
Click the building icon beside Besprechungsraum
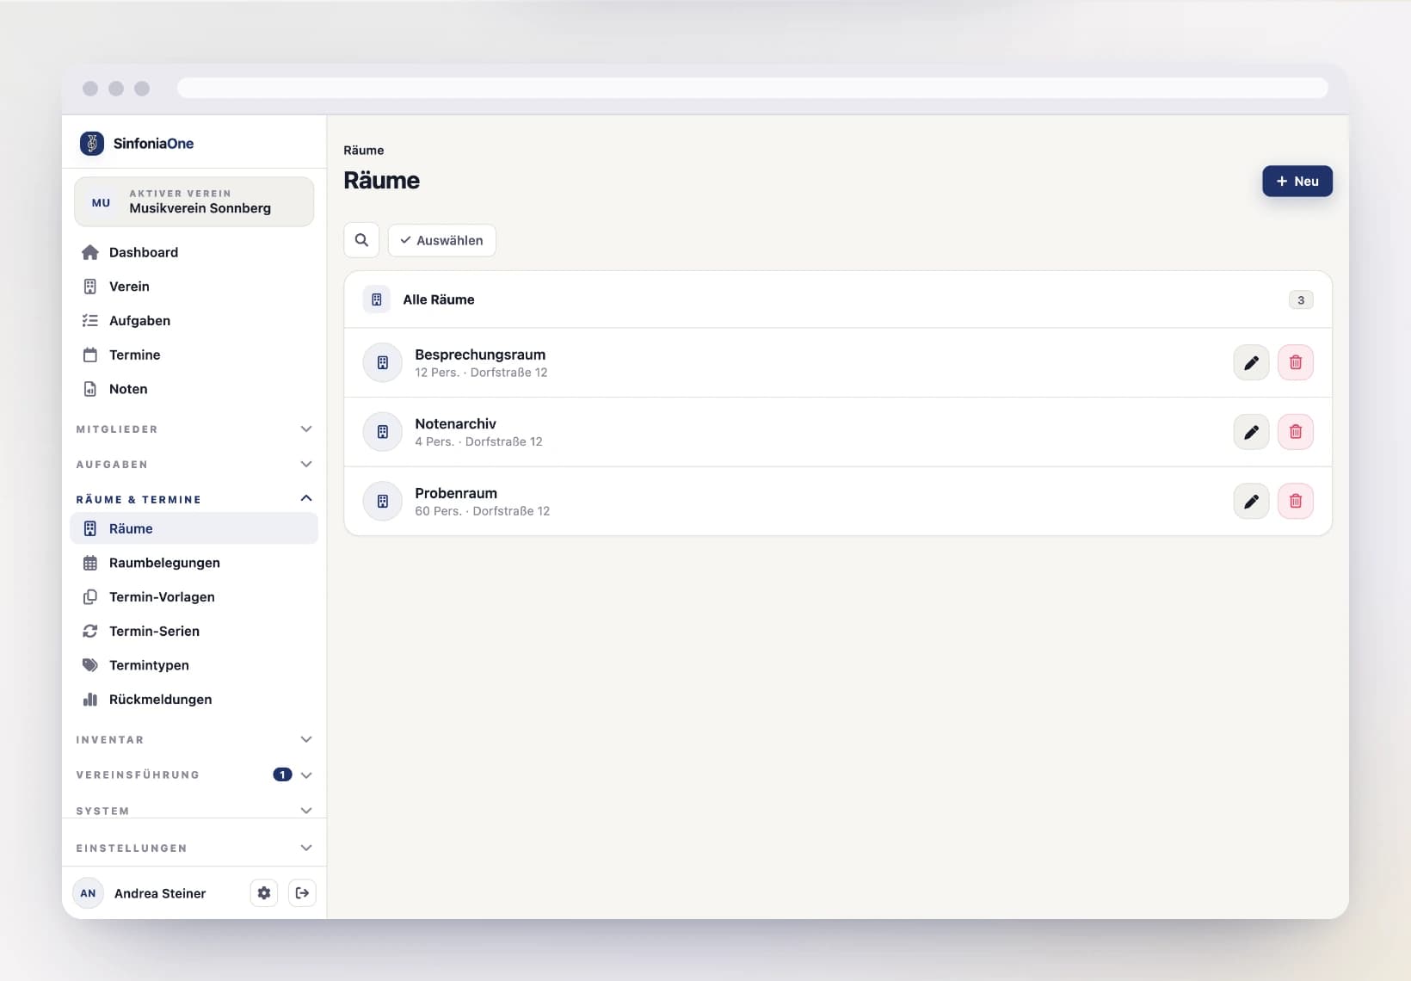point(383,362)
